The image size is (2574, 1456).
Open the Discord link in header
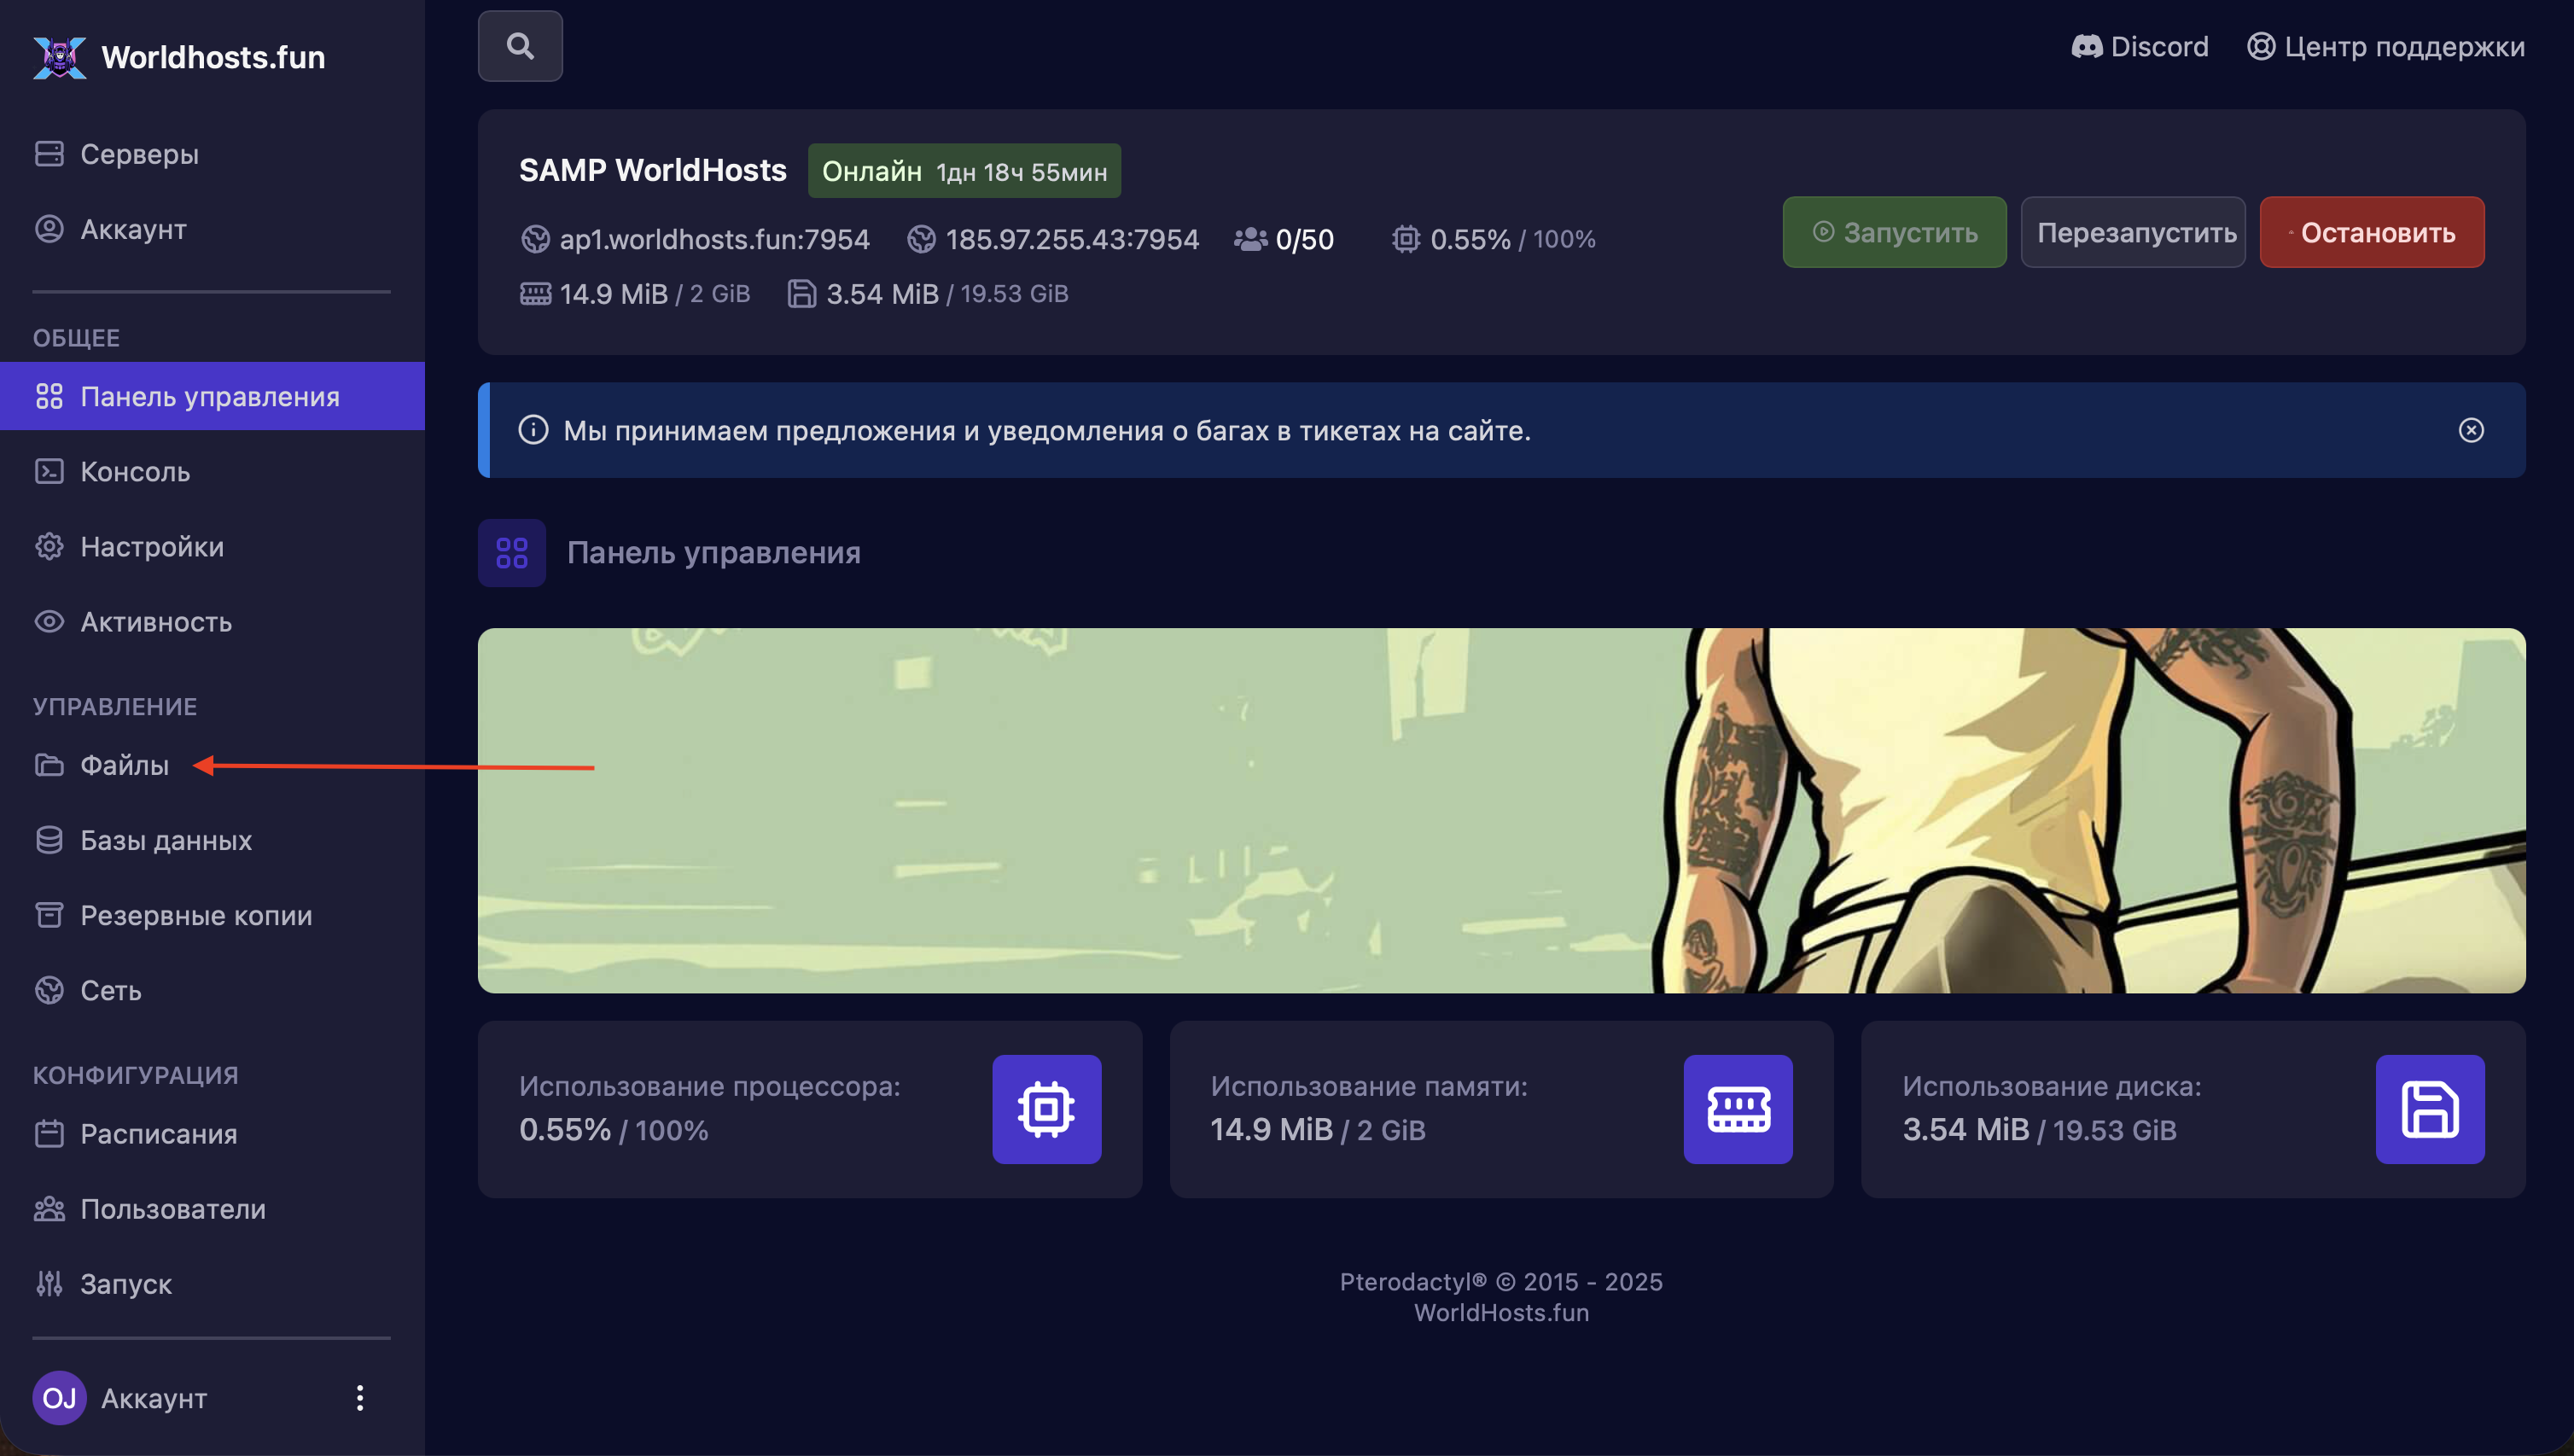[2140, 47]
